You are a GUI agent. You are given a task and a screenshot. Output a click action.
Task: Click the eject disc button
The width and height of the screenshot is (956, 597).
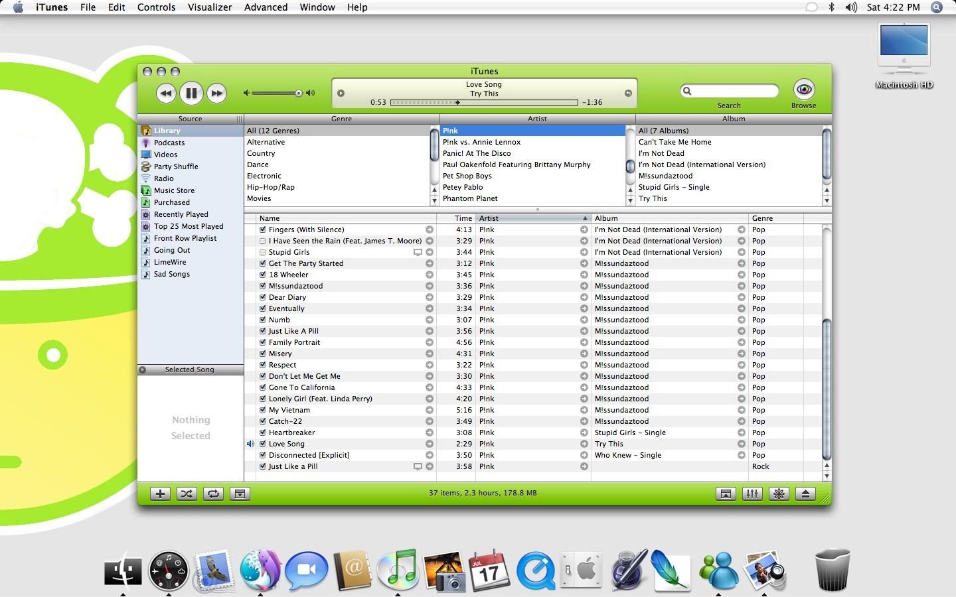(x=805, y=494)
